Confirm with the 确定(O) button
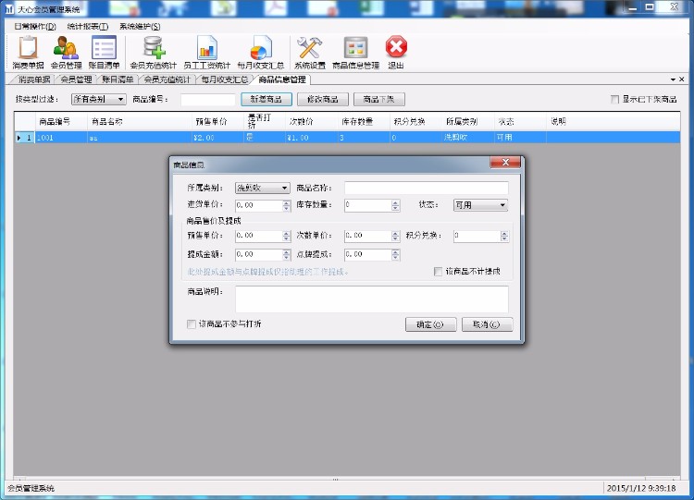Viewport: 694px width, 500px height. click(430, 324)
